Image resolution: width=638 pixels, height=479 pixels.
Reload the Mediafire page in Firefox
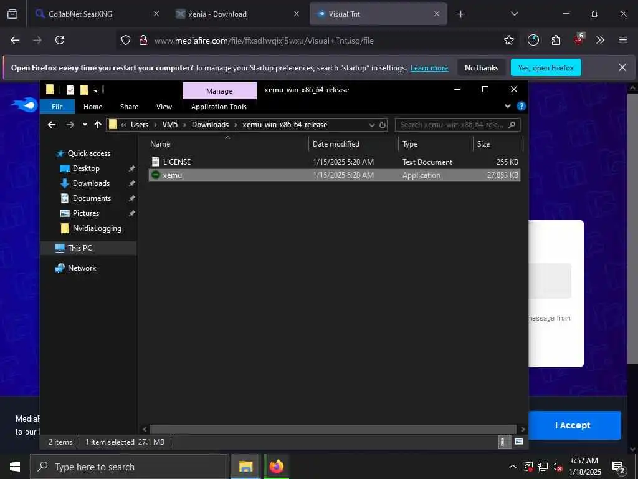coord(60,40)
